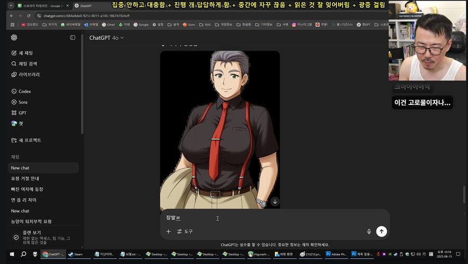Open the 기타정보 bookmark folder

(x=264, y=25)
